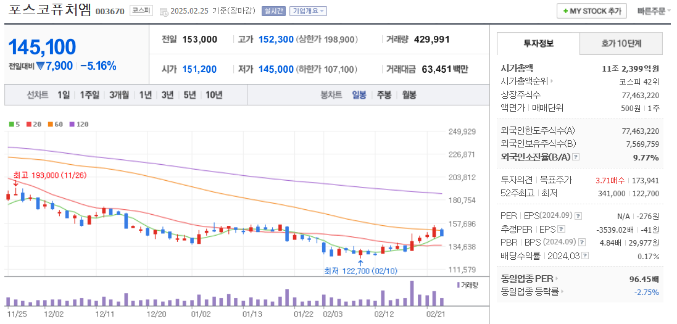
Task: Click the stock code 003670
Action: [x=110, y=12]
